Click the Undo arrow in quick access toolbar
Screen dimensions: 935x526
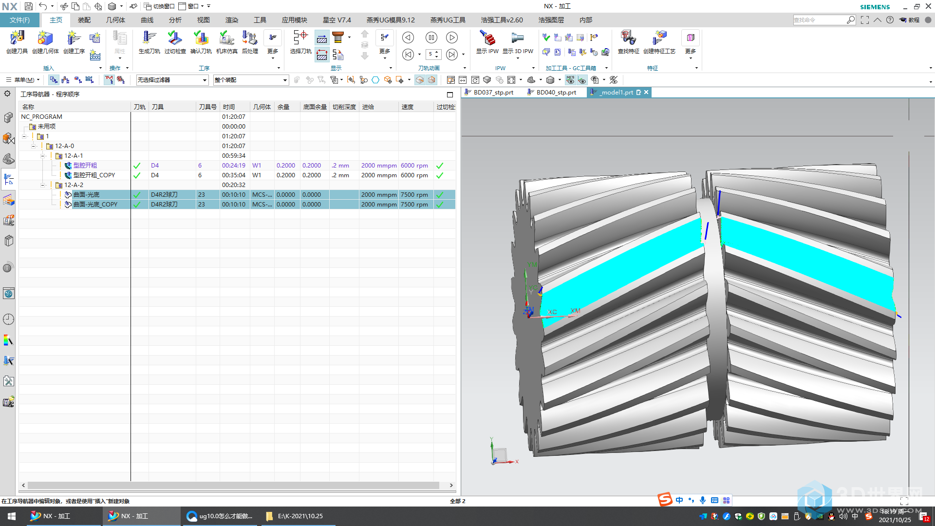[x=43, y=6]
